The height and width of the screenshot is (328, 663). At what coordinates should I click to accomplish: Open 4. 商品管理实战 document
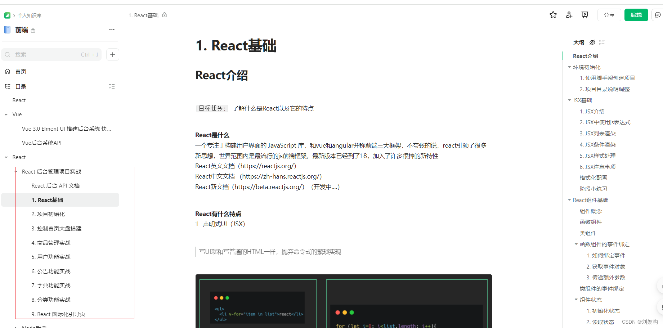click(x=51, y=243)
